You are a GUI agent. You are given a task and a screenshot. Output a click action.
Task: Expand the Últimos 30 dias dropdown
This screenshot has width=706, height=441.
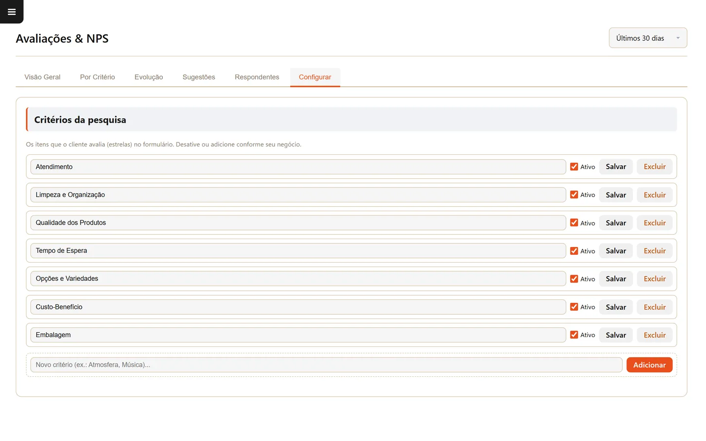648,38
